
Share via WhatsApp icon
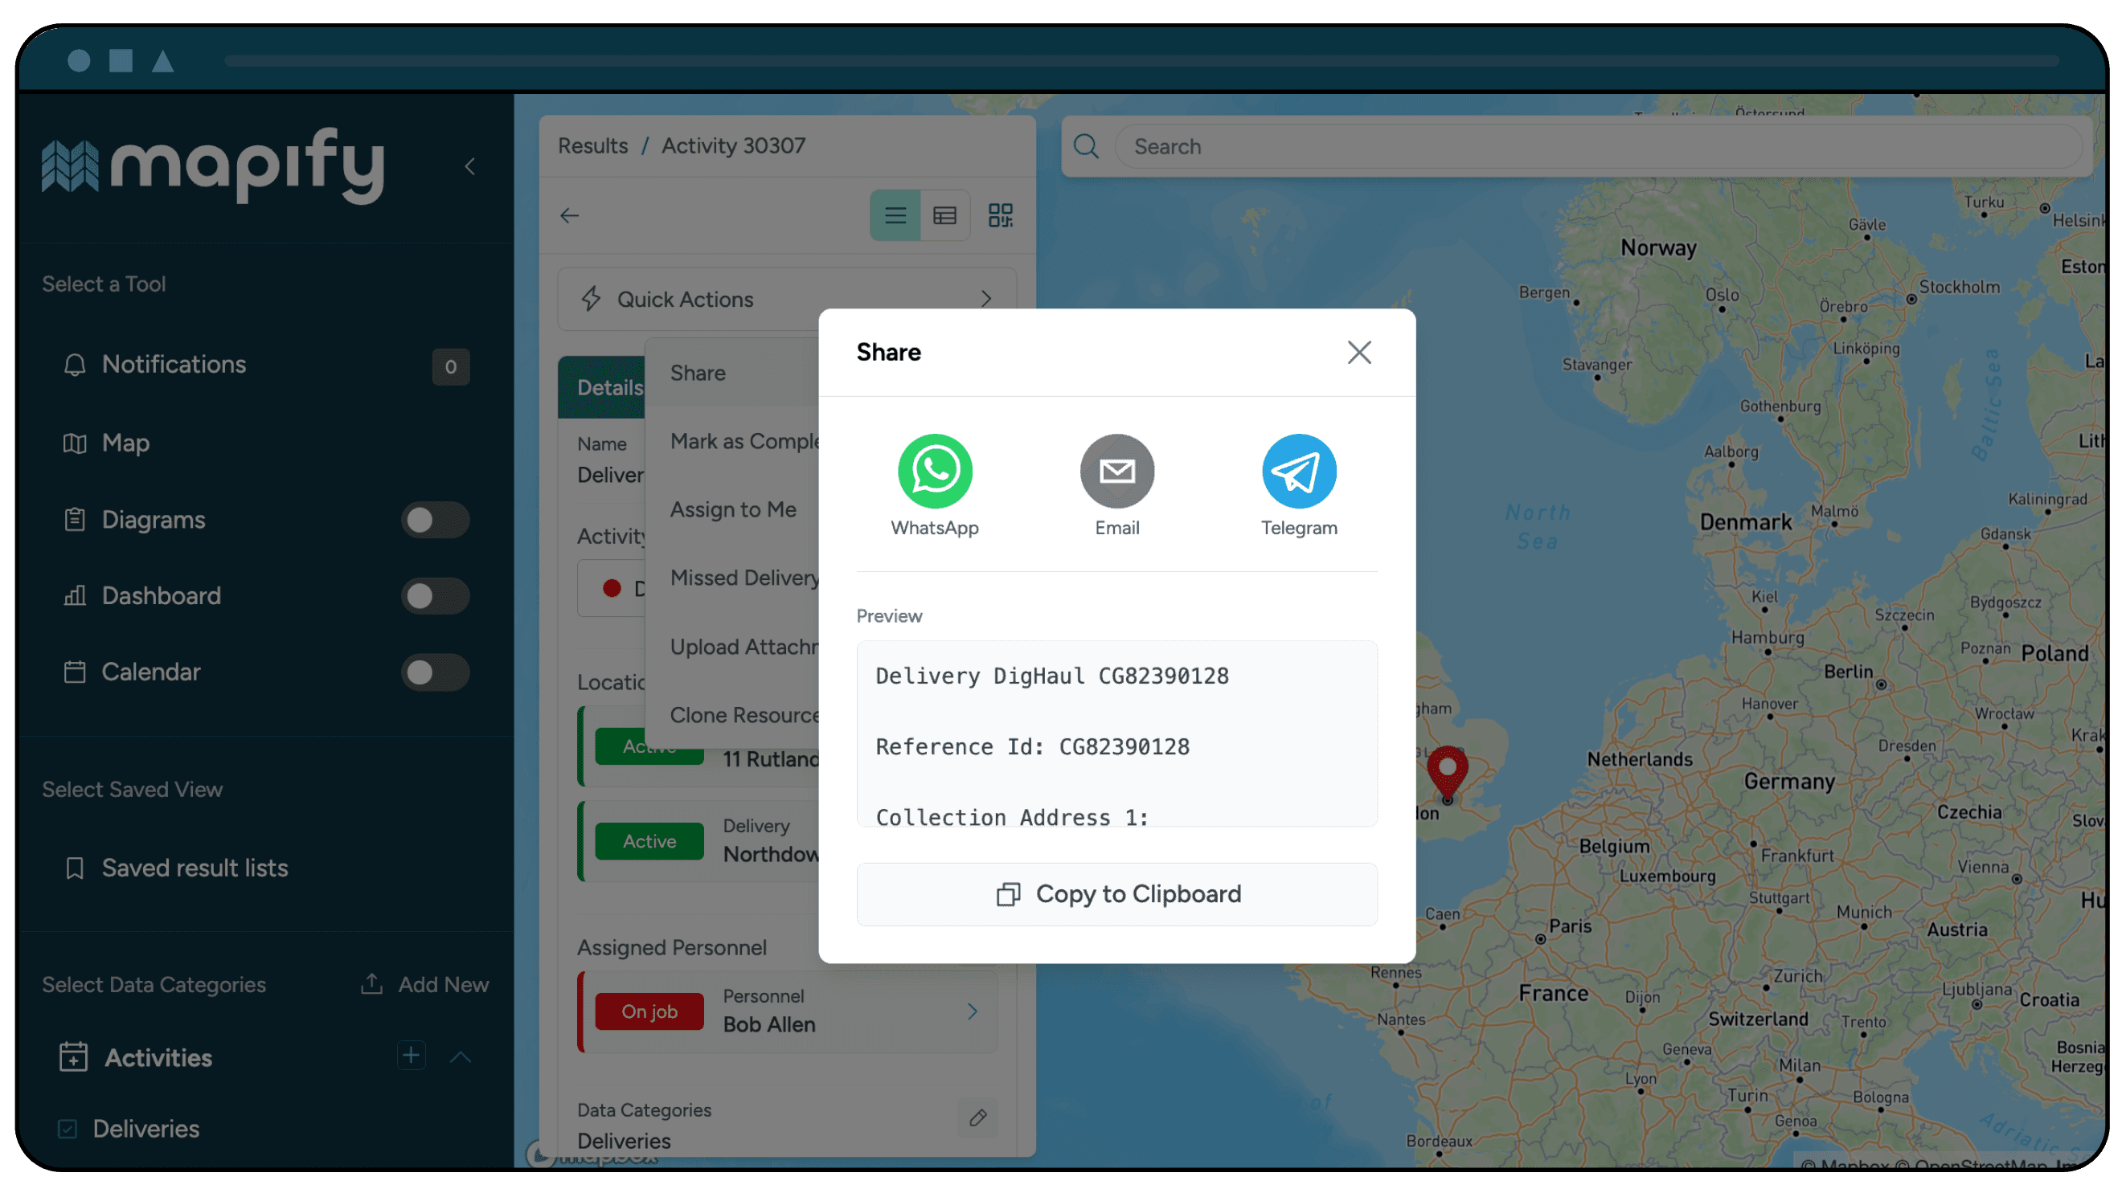[x=934, y=471]
